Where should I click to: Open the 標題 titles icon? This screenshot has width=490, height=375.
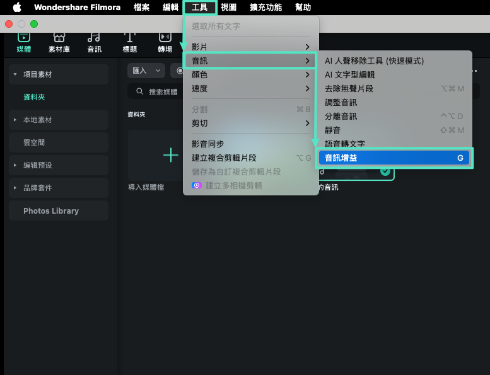(130, 37)
